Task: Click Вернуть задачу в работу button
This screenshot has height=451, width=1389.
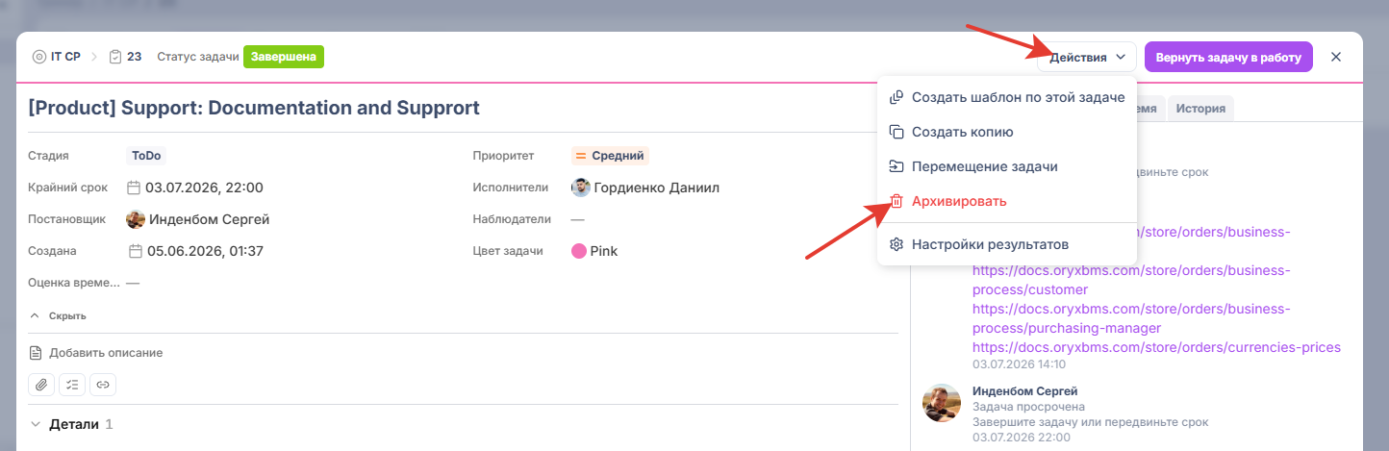Action: coord(1228,57)
